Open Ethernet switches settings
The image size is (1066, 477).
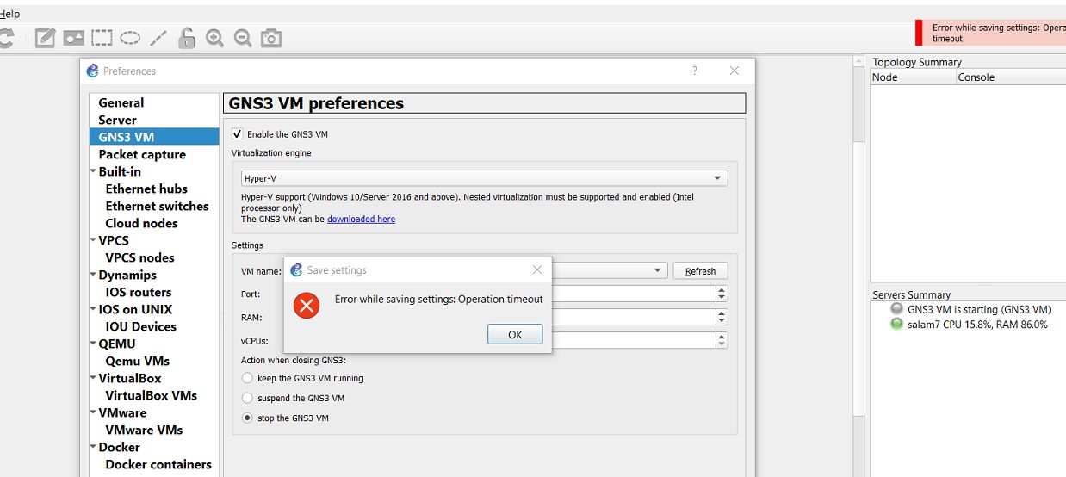pos(157,206)
